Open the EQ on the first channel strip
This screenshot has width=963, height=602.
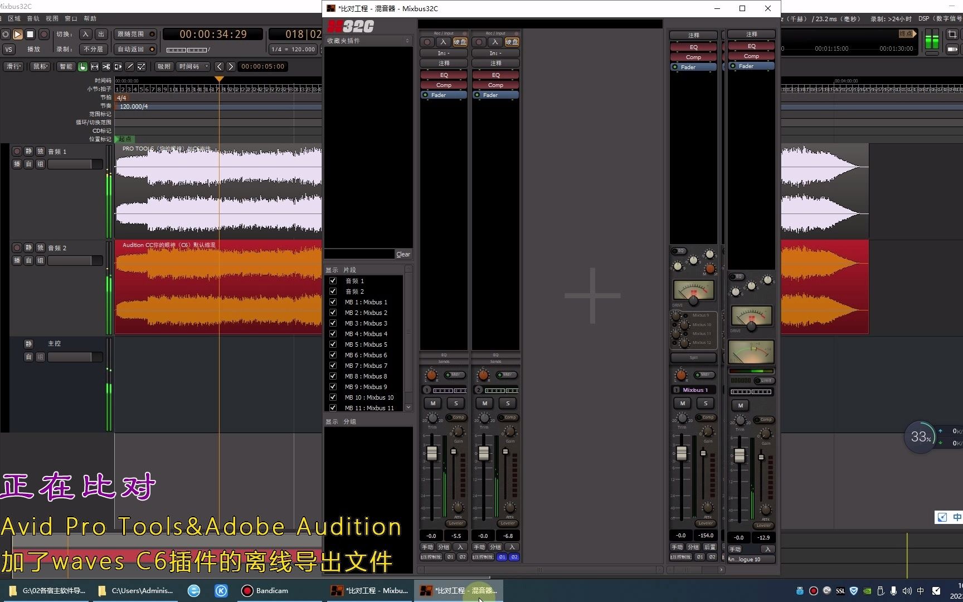pos(443,74)
